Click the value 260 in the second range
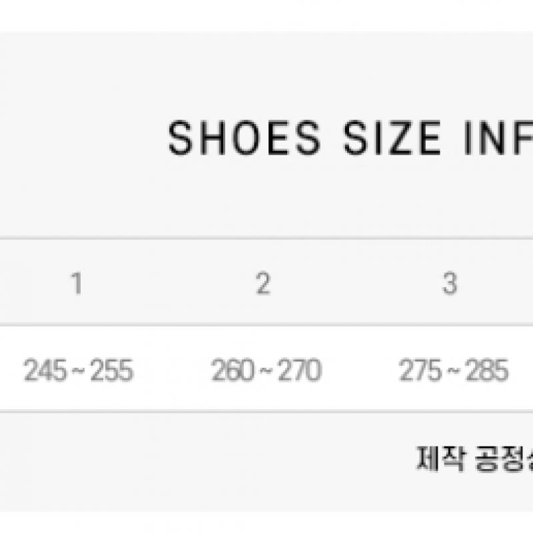 [x=233, y=370]
